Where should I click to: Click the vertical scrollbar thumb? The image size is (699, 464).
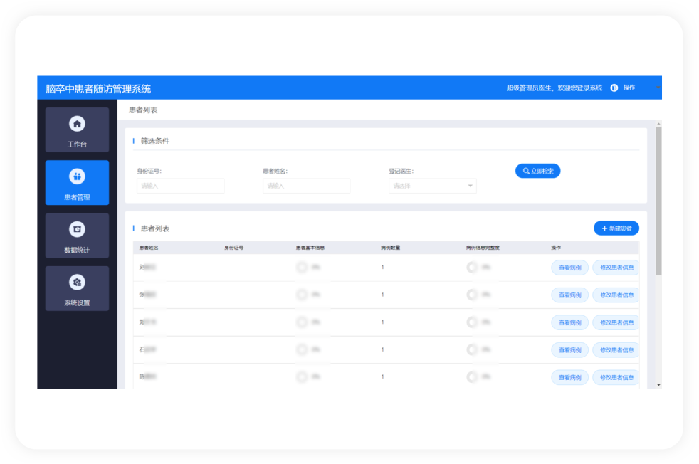[x=658, y=201]
